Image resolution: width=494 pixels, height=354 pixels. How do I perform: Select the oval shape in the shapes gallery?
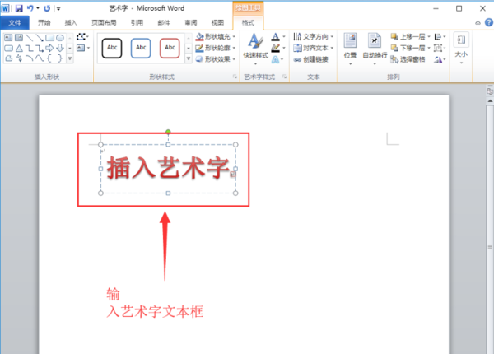pos(60,38)
